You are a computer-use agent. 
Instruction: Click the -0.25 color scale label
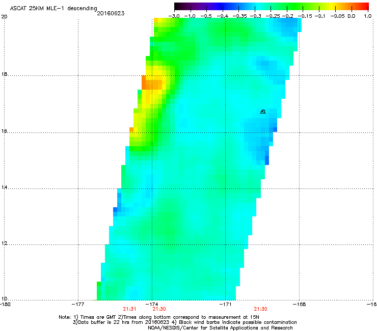tap(273, 16)
